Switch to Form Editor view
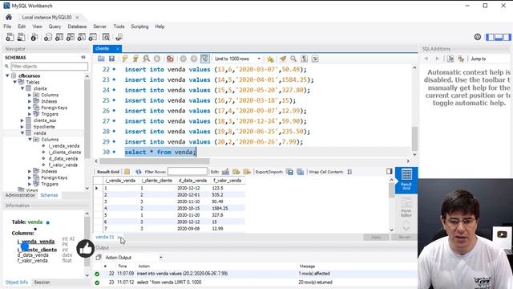513x289 pixels. point(406,208)
